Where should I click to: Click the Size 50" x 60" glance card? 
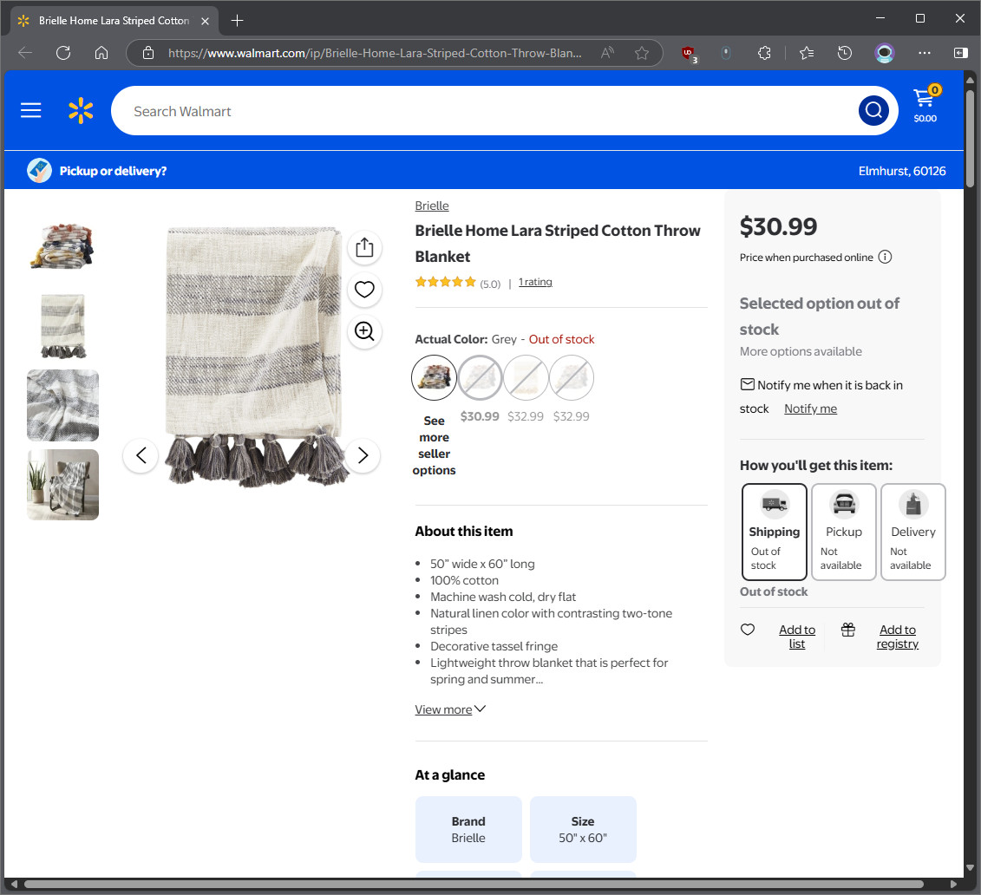pyautogui.click(x=583, y=829)
